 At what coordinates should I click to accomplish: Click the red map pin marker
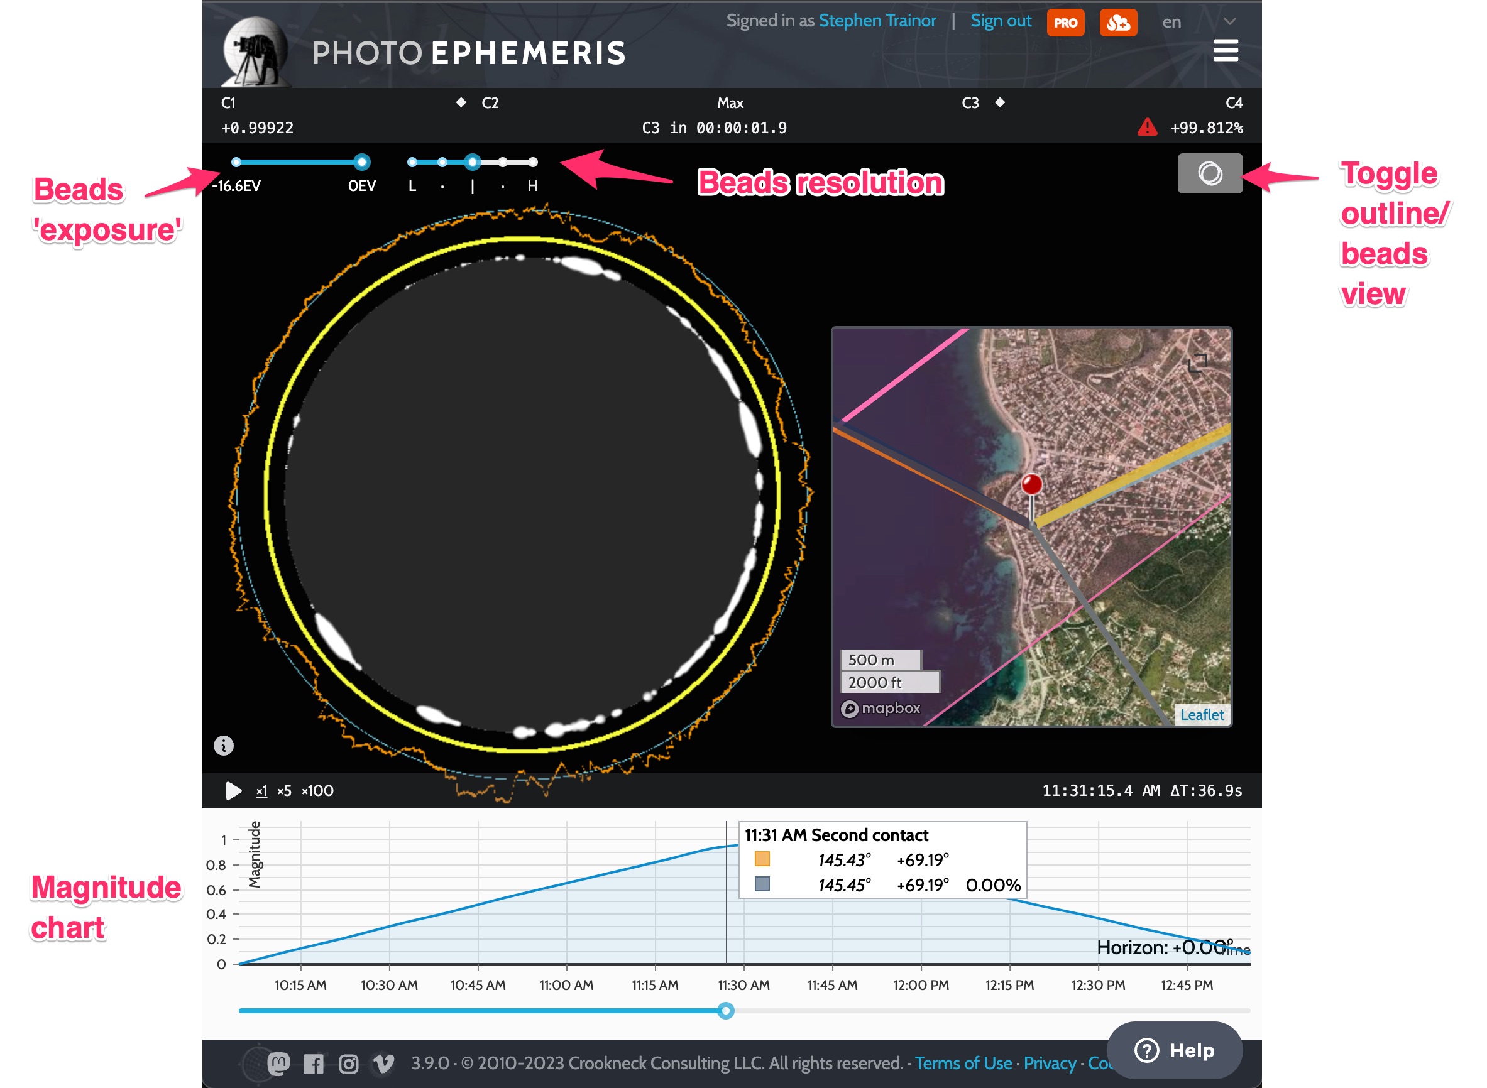pyautogui.click(x=1031, y=485)
